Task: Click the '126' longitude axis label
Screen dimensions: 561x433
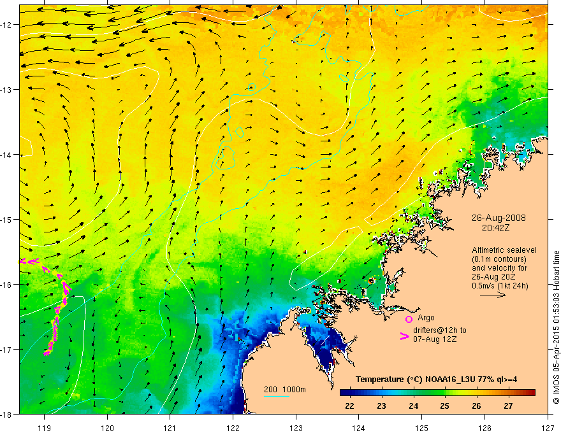Action: pyautogui.click(x=484, y=428)
